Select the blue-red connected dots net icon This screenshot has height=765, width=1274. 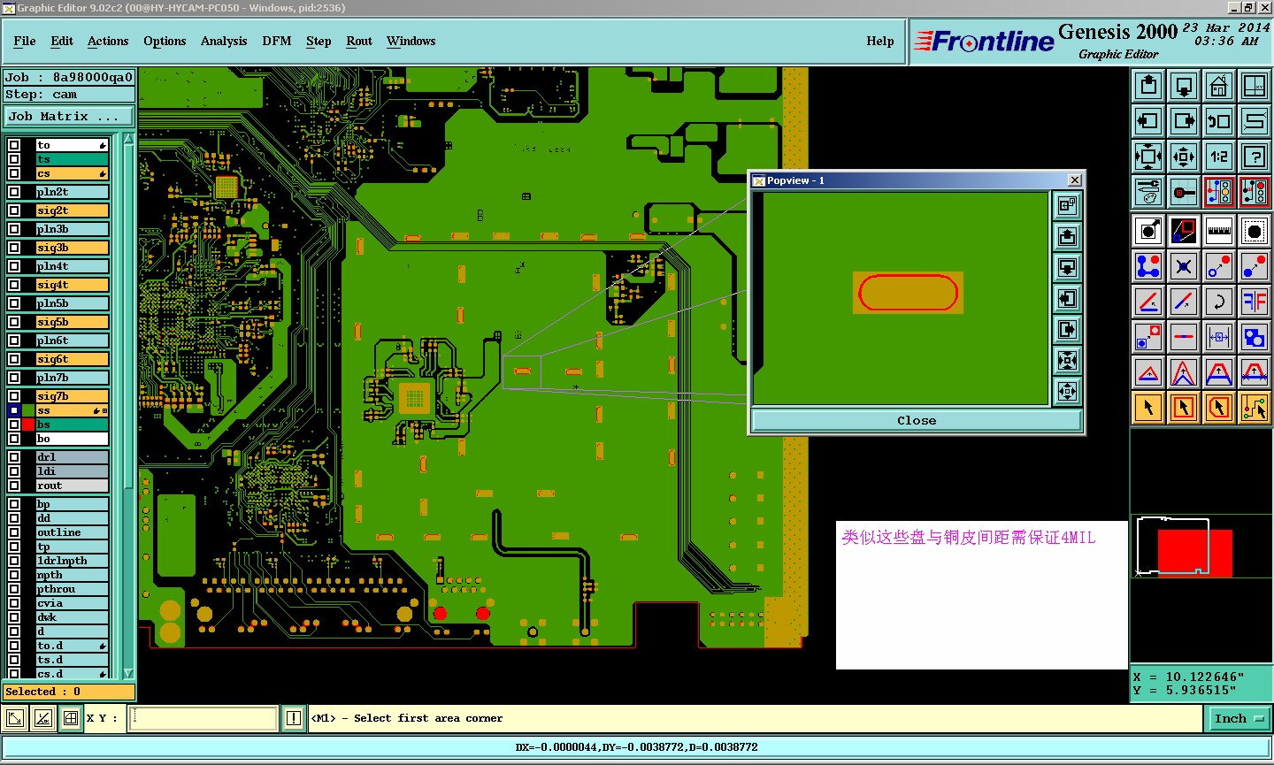[1148, 265]
